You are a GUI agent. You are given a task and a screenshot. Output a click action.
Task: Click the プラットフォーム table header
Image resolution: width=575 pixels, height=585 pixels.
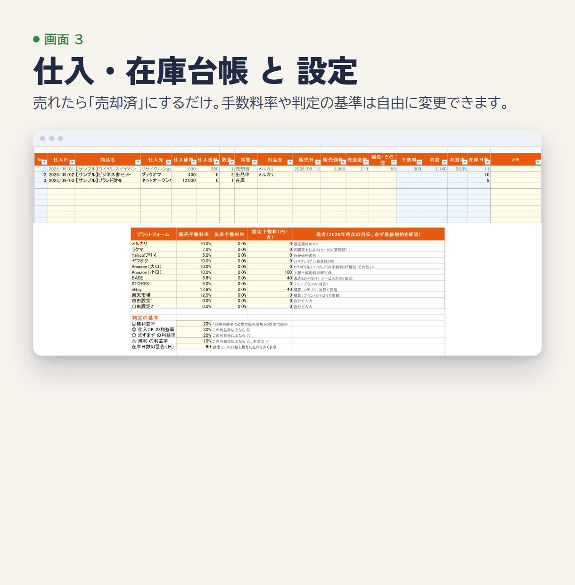[x=153, y=234]
